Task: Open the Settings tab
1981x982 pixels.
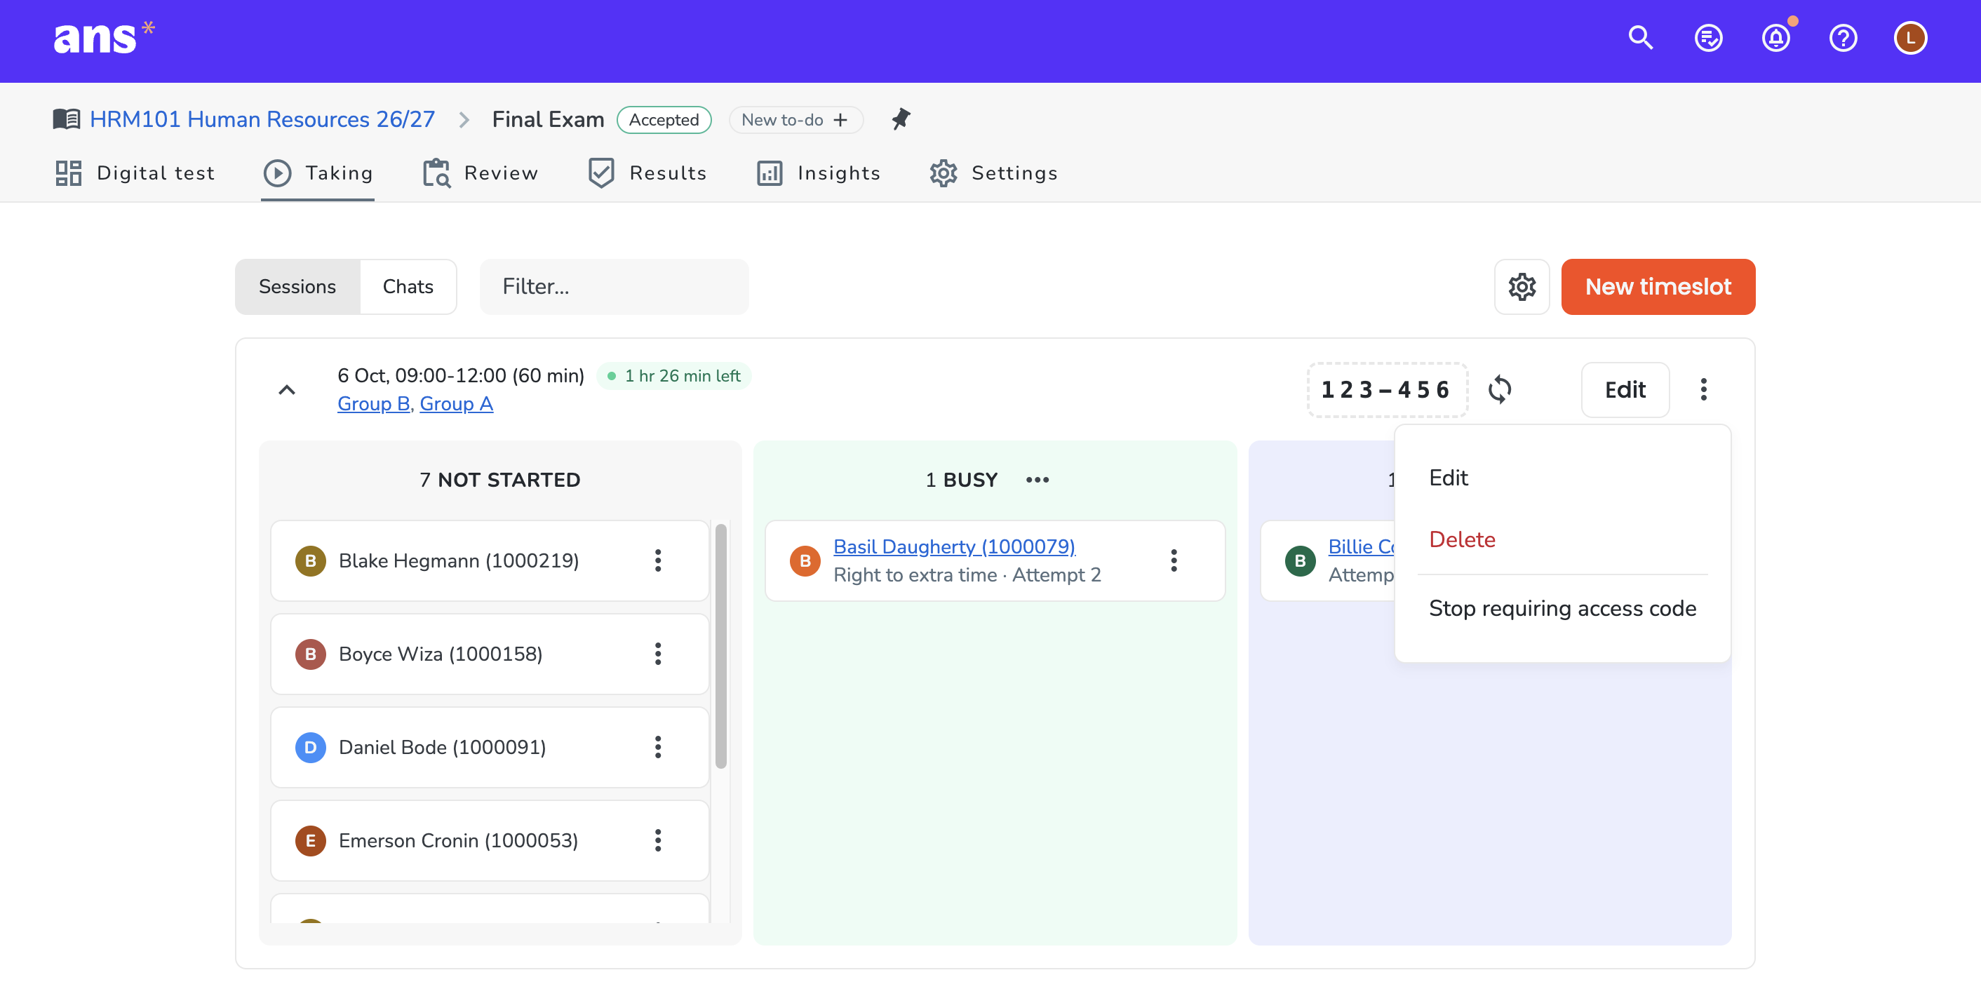Action: click(x=993, y=173)
